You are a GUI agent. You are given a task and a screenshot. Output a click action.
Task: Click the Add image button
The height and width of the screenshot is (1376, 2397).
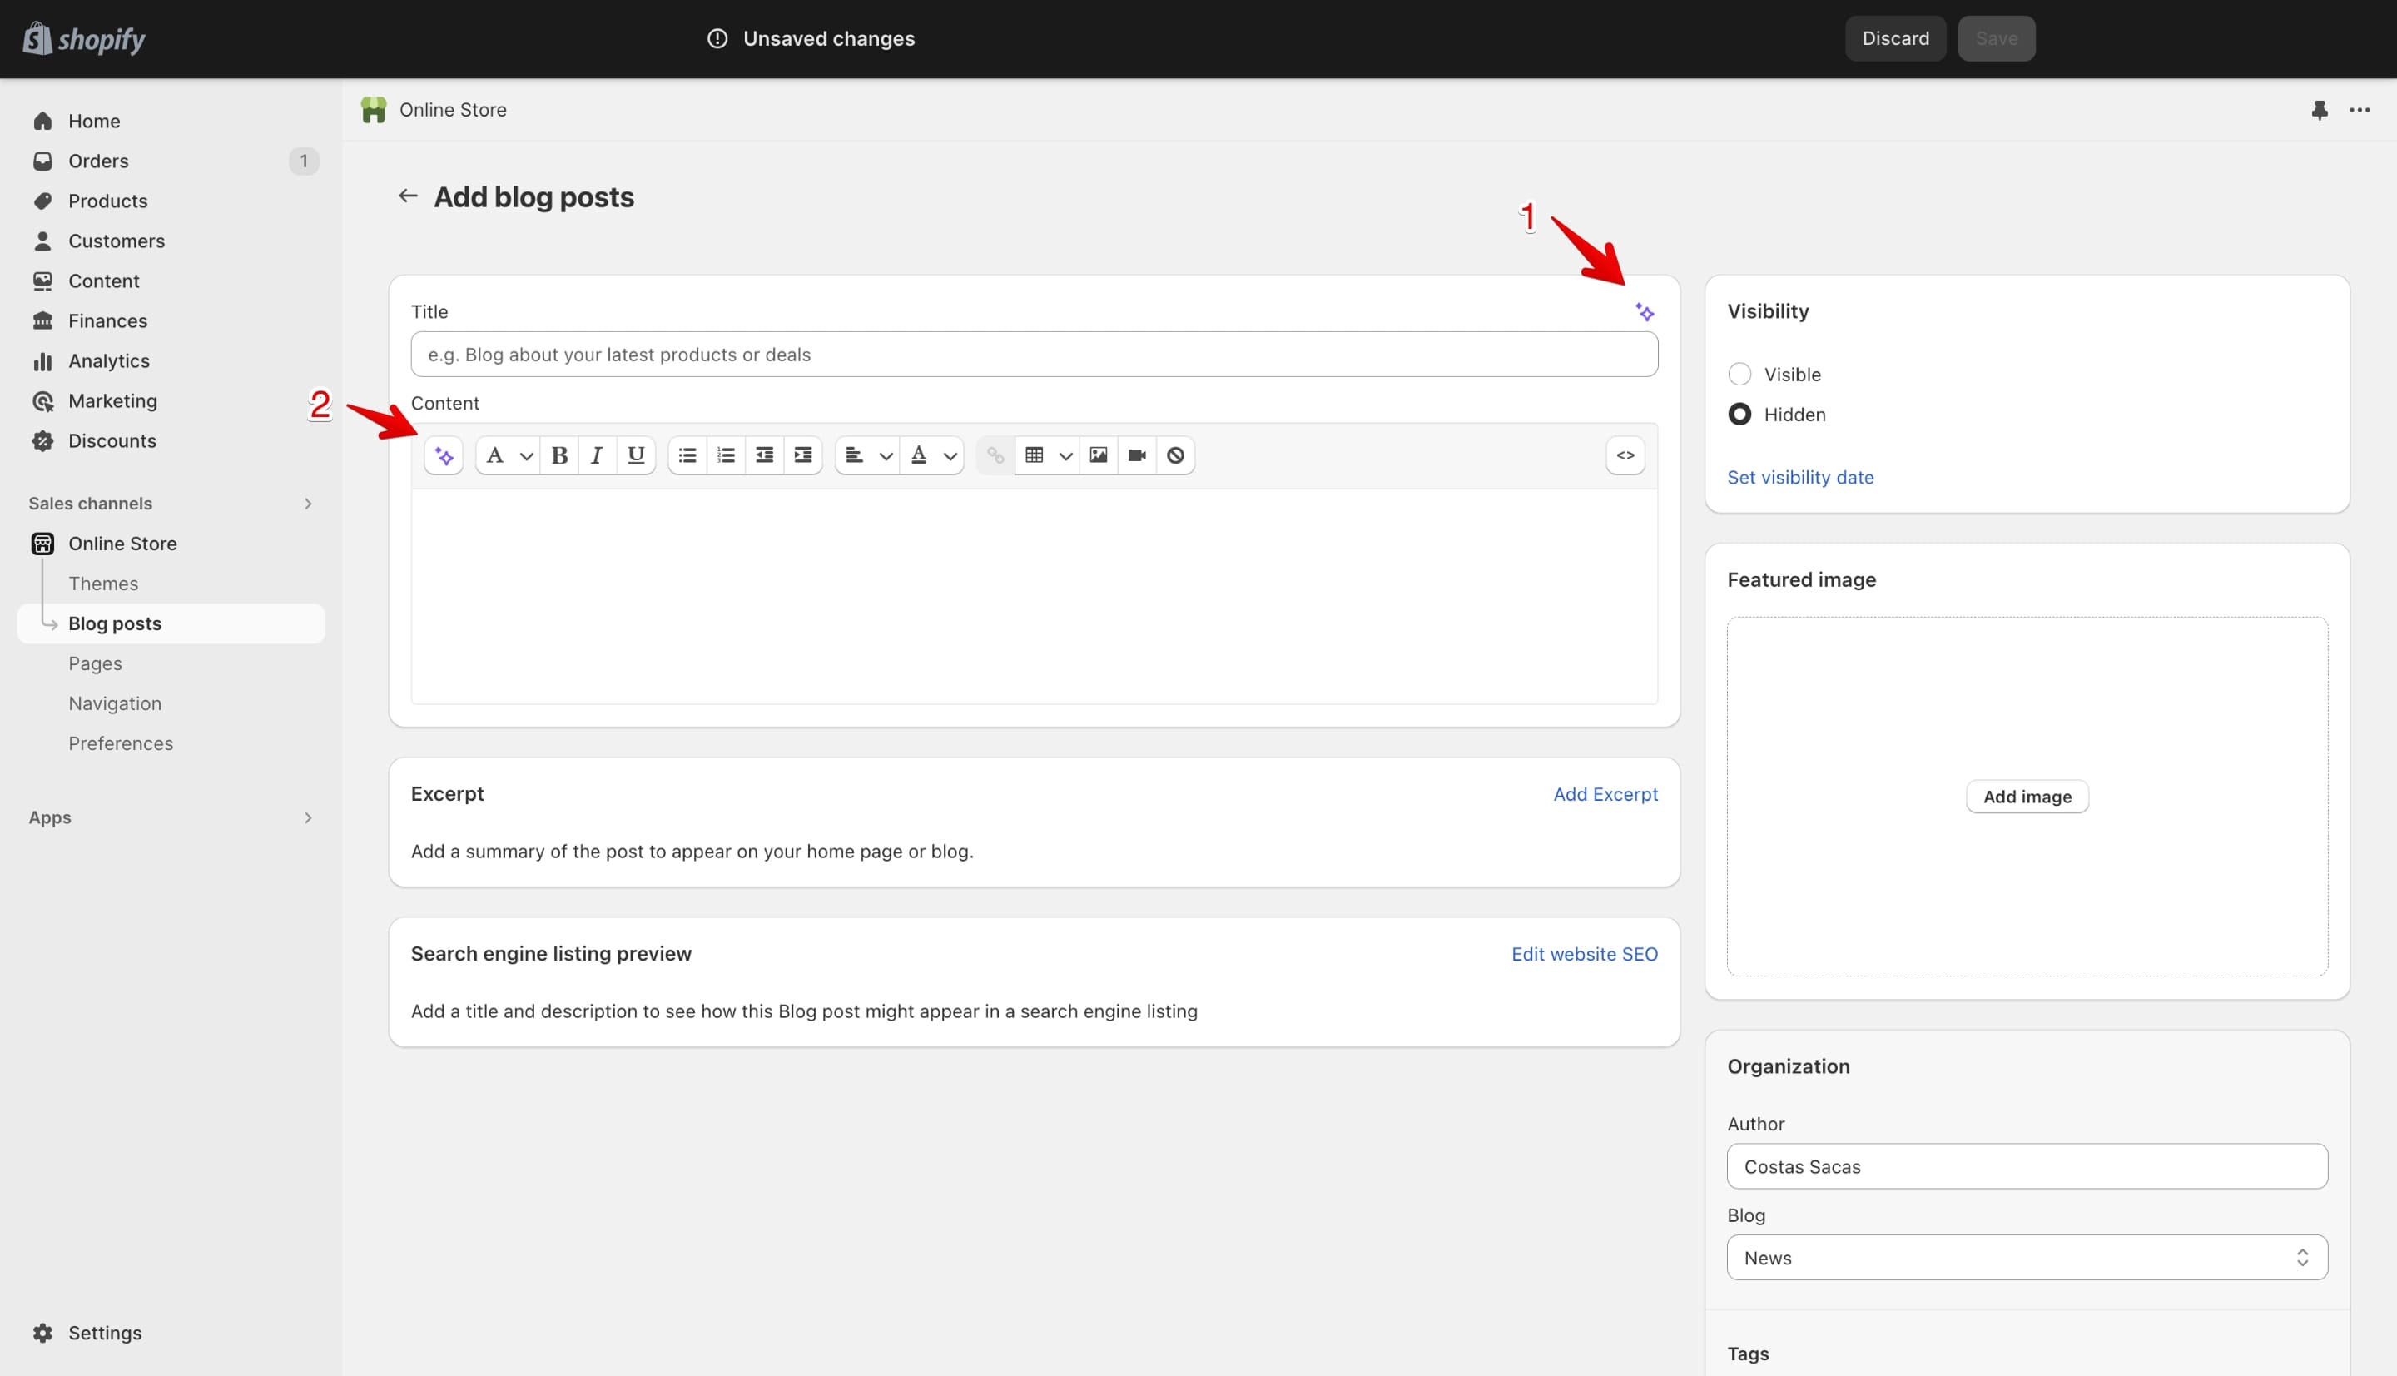point(2027,797)
